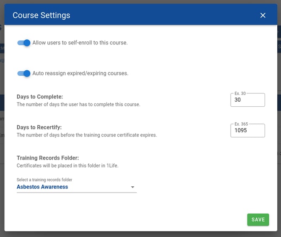
Task: Close the Course Settings dialog
Action: 263,15
